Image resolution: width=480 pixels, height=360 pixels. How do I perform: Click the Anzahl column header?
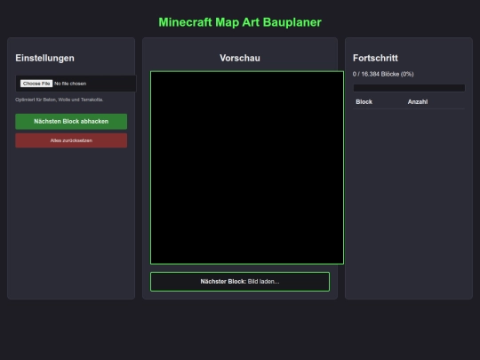[x=418, y=102]
